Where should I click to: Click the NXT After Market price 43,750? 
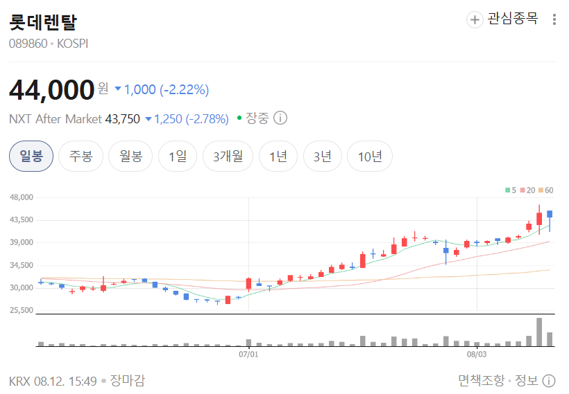(x=123, y=119)
